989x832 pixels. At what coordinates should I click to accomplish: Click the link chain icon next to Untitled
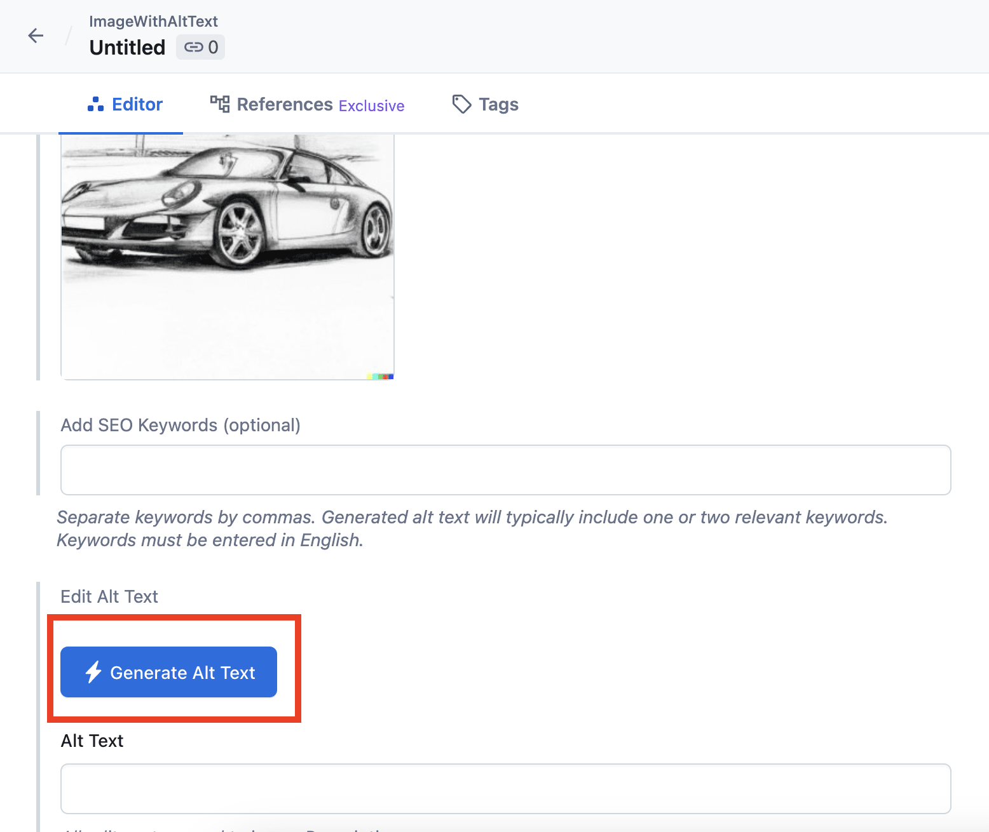pyautogui.click(x=193, y=48)
